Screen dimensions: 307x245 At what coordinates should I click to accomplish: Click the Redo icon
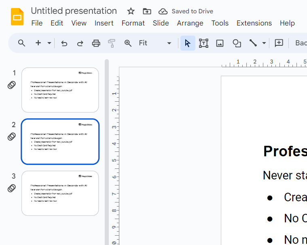point(80,43)
